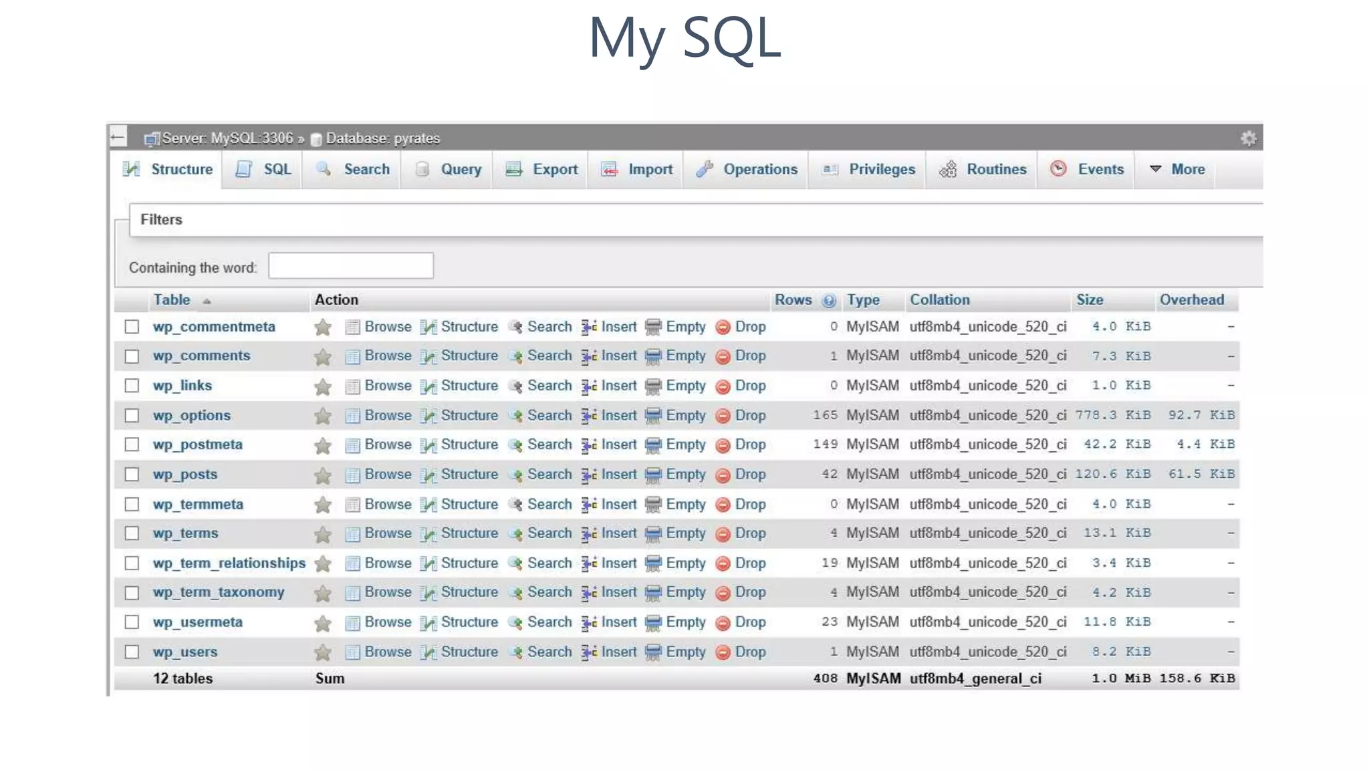The height and width of the screenshot is (770, 1369).
Task: Click the Insert icon for wp_posts
Action: pyautogui.click(x=589, y=475)
